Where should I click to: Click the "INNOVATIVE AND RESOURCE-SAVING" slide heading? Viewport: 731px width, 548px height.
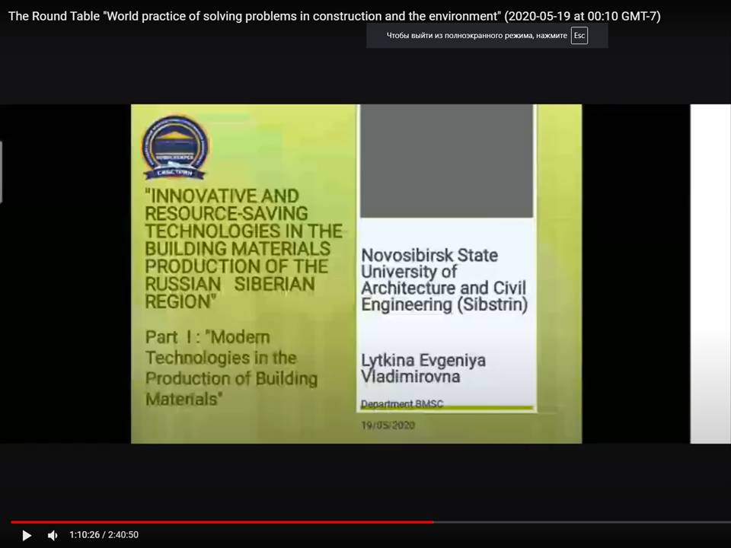pos(244,248)
